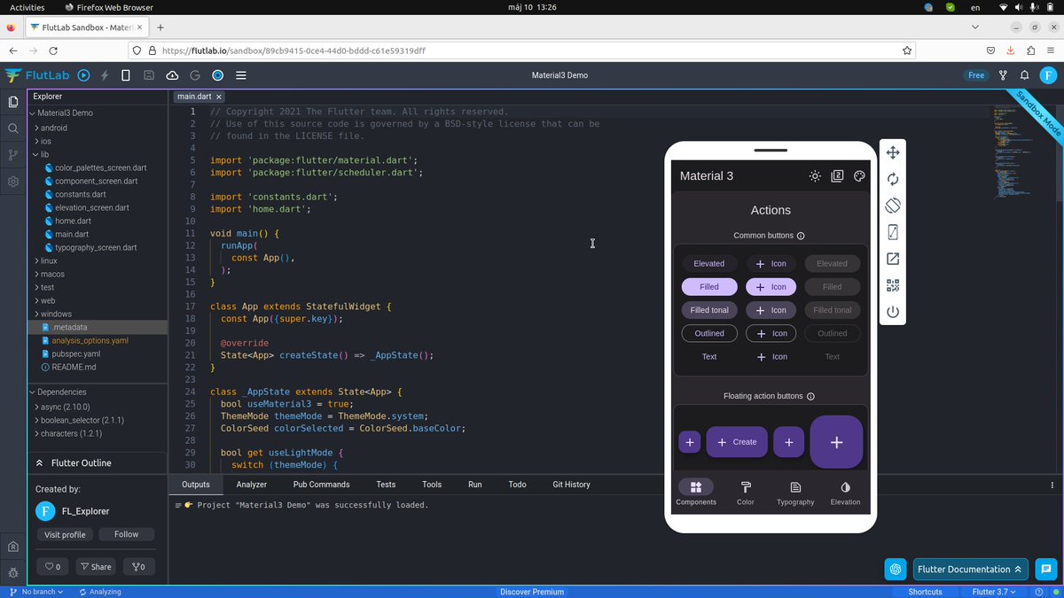Expand the macos folder

(37, 274)
